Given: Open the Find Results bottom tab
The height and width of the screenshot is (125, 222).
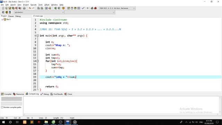Looking at the screenshot, I should click(57, 94).
